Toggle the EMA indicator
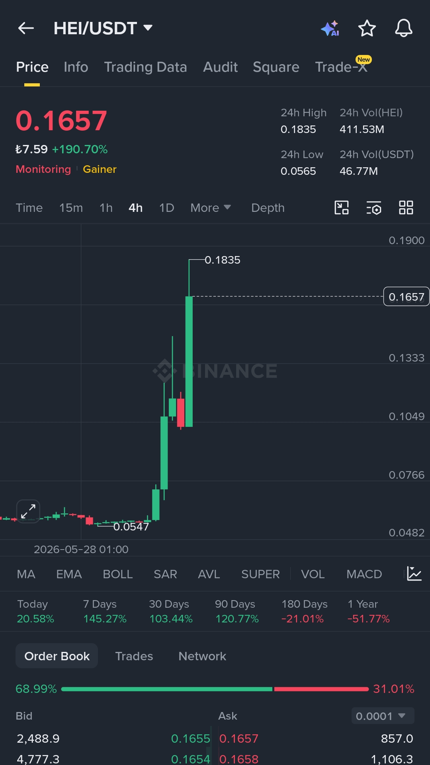Viewport: 430px width, 765px height. click(69, 574)
